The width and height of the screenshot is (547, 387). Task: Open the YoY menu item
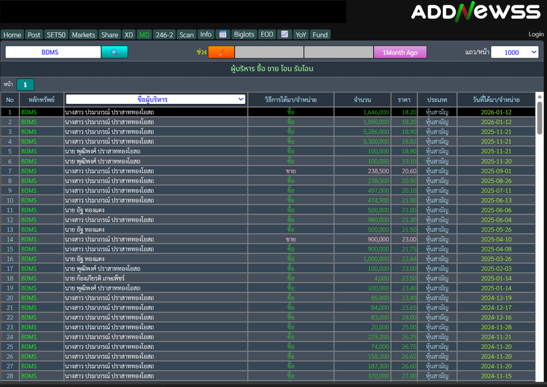(301, 34)
